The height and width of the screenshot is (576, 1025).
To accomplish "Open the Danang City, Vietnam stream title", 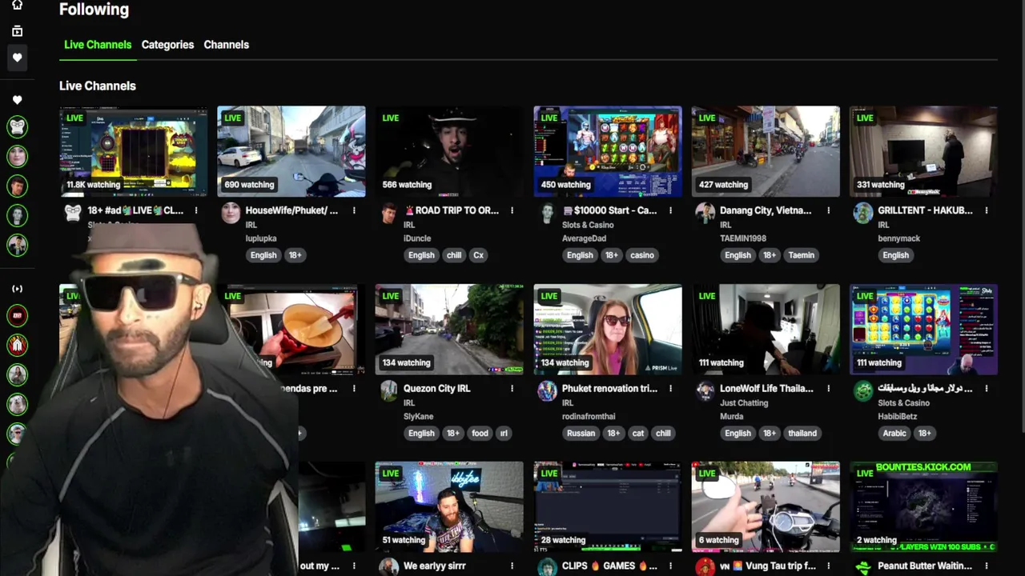I will click(766, 210).
